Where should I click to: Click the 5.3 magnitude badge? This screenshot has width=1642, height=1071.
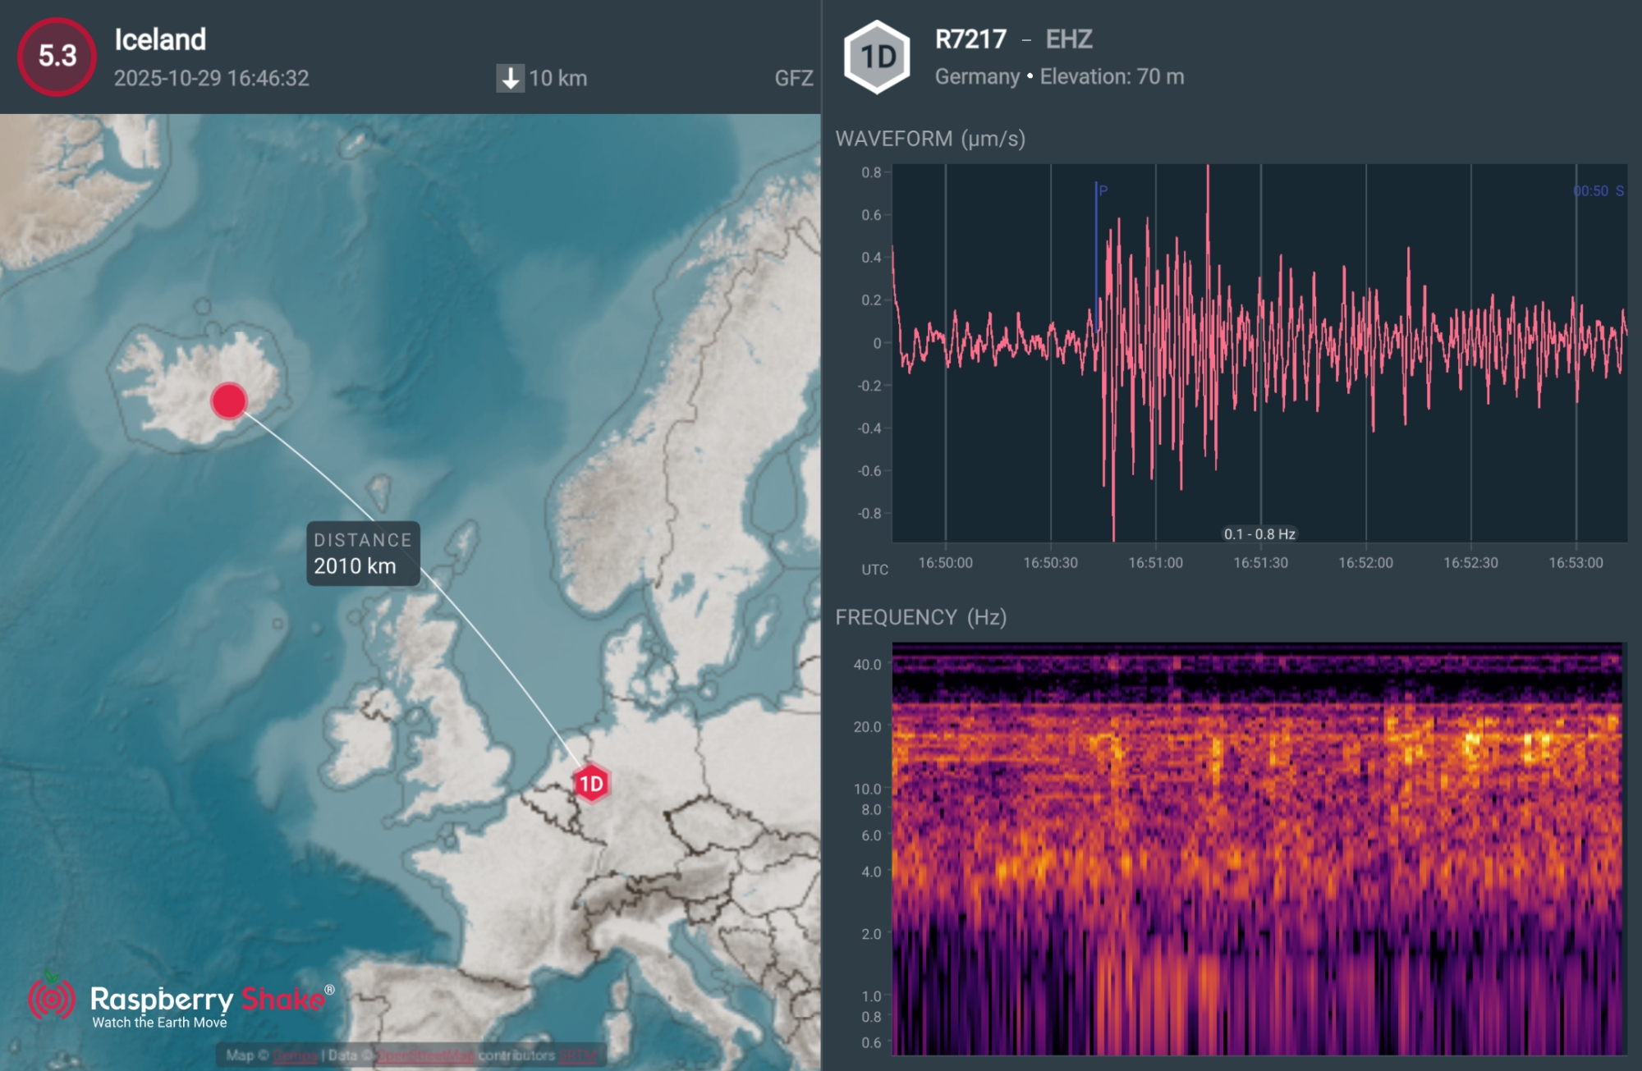57,57
